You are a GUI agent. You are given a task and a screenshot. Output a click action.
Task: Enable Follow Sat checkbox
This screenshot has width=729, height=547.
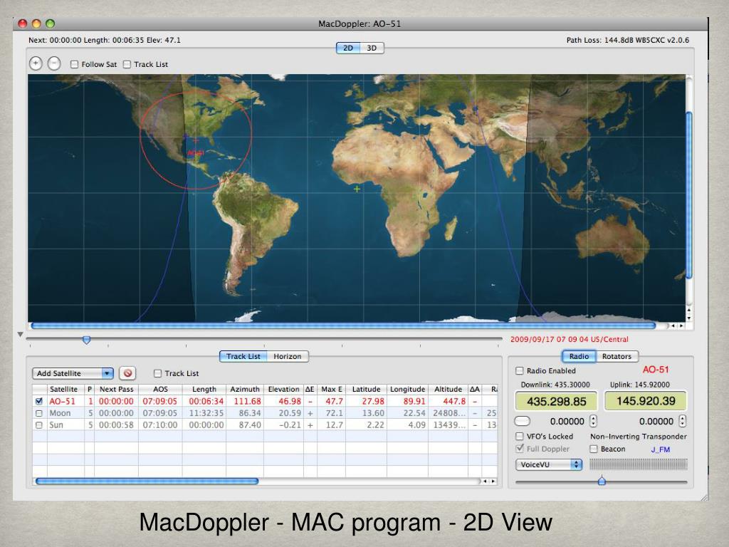74,64
